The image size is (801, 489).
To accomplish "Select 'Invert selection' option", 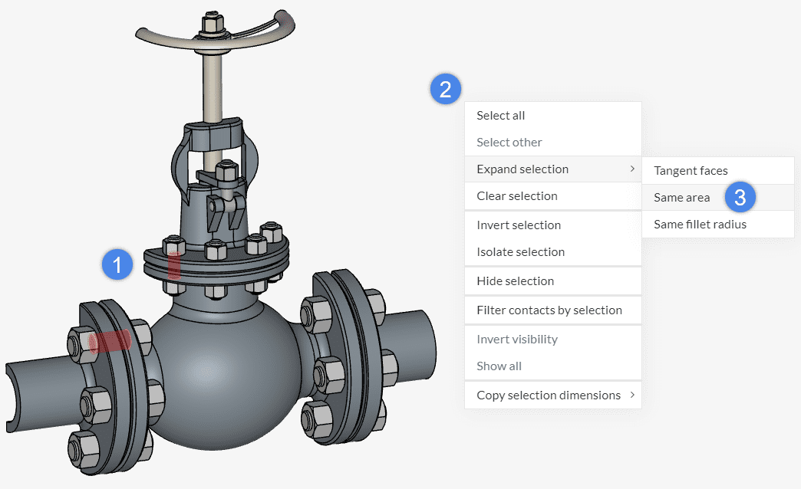I will [x=519, y=225].
